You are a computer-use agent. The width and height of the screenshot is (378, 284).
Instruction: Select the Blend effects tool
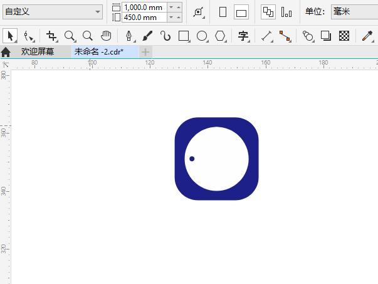[308, 36]
